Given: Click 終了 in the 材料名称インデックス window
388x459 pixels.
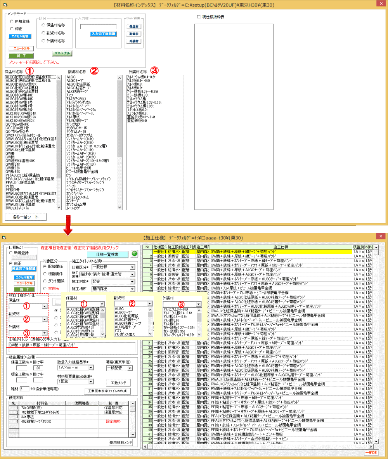Looking at the screenshot, I should [x=21, y=55].
